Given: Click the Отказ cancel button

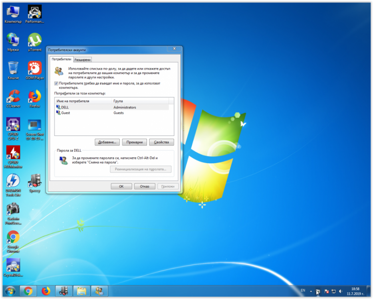Looking at the screenshot, I should click(145, 187).
